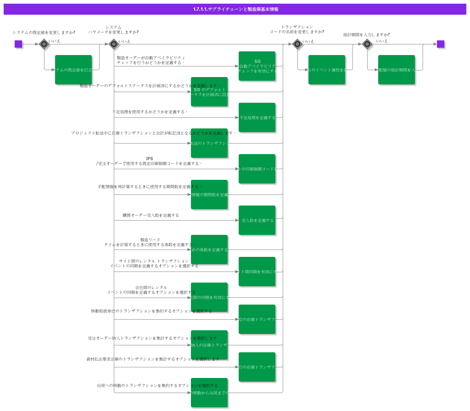The height and width of the screenshot is (411, 470).
Task: Click label 製造リードタイムを計算するときに使用する係数
Action: 150,242
